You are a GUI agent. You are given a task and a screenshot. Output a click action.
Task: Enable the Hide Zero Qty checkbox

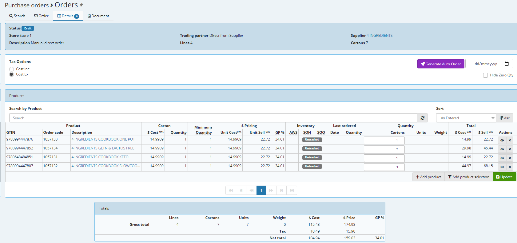(485, 75)
